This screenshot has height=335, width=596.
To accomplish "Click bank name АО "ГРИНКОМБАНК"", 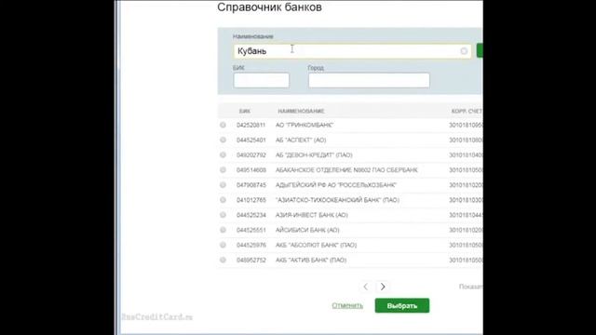I will tap(305, 125).
